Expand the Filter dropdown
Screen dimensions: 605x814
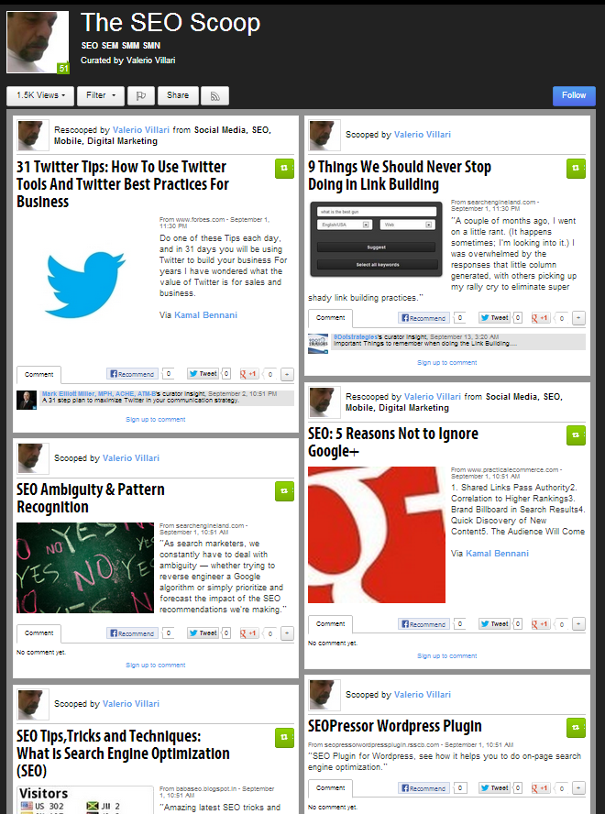tap(101, 96)
